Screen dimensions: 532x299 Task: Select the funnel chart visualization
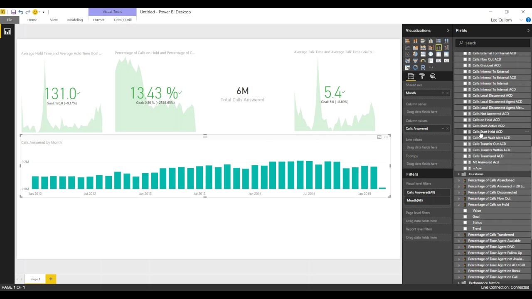click(415, 61)
